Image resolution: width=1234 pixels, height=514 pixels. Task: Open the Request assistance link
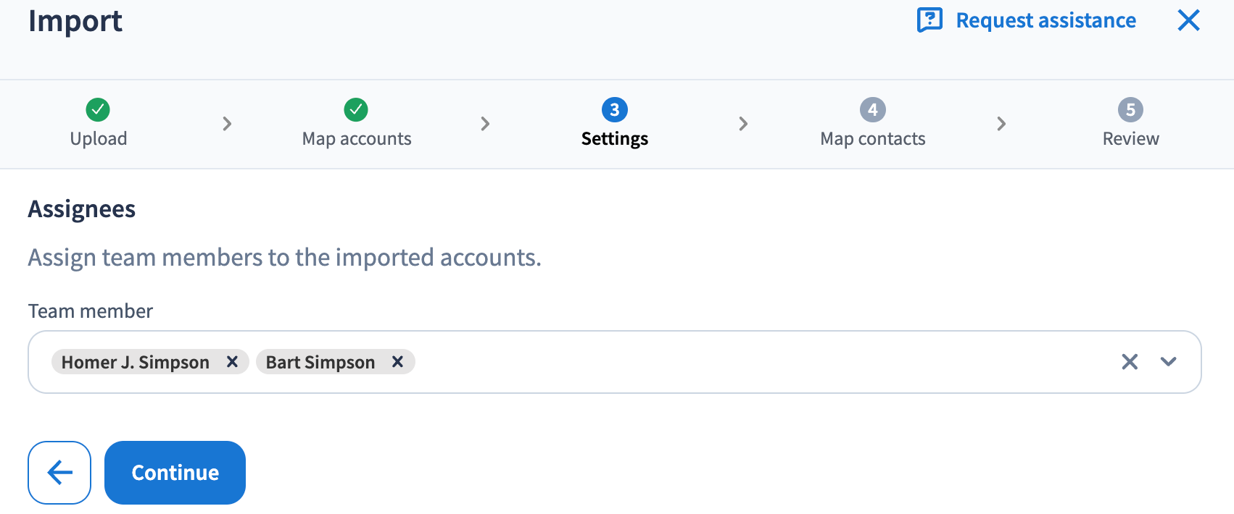pos(1045,20)
